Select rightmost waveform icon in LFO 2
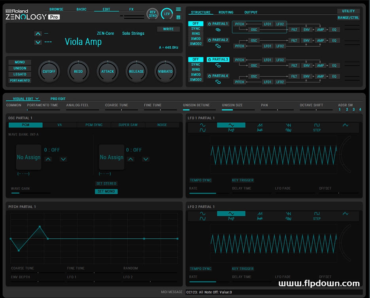Screen dimensions: 370x298 click(345, 213)
